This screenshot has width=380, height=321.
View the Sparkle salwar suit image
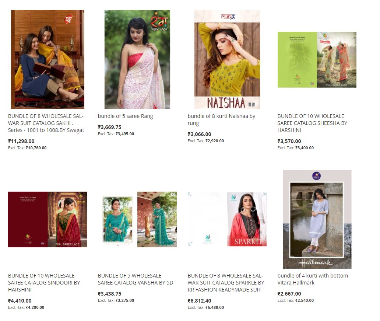[227, 219]
